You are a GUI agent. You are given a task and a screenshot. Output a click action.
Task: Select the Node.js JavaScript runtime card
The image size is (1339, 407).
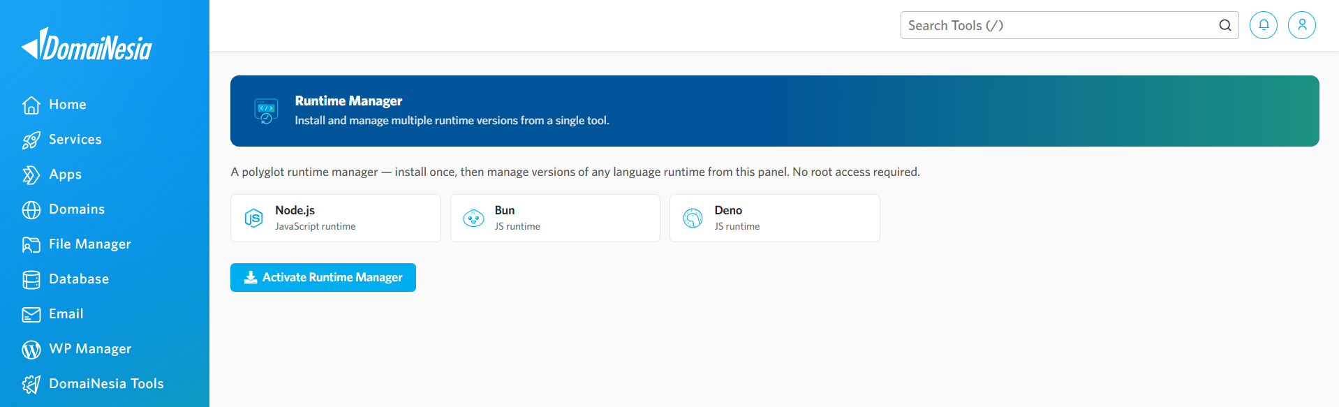tap(336, 219)
